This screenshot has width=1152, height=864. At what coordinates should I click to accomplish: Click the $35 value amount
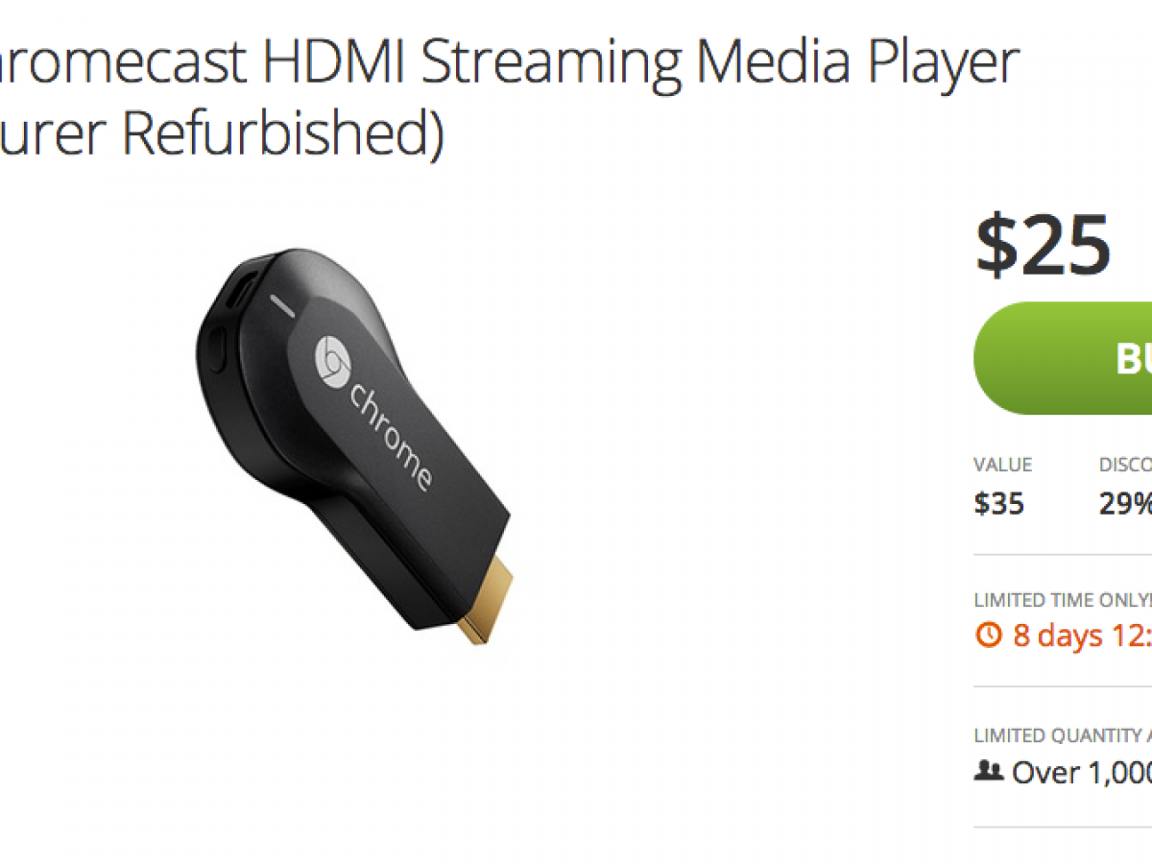[x=998, y=504]
